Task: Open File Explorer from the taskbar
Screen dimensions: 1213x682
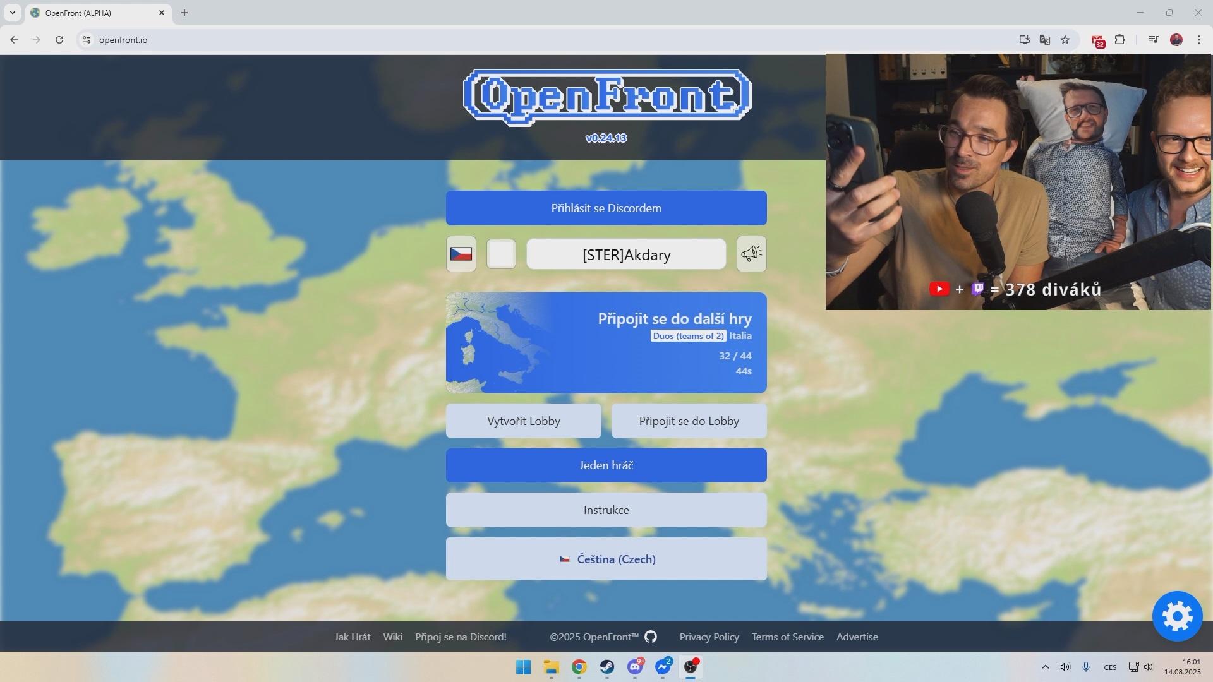Action: [x=552, y=667]
